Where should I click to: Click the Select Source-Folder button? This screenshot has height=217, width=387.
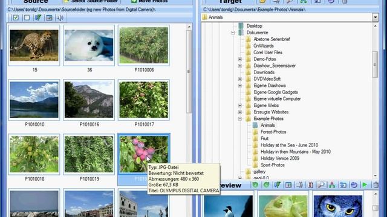coord(91,1)
